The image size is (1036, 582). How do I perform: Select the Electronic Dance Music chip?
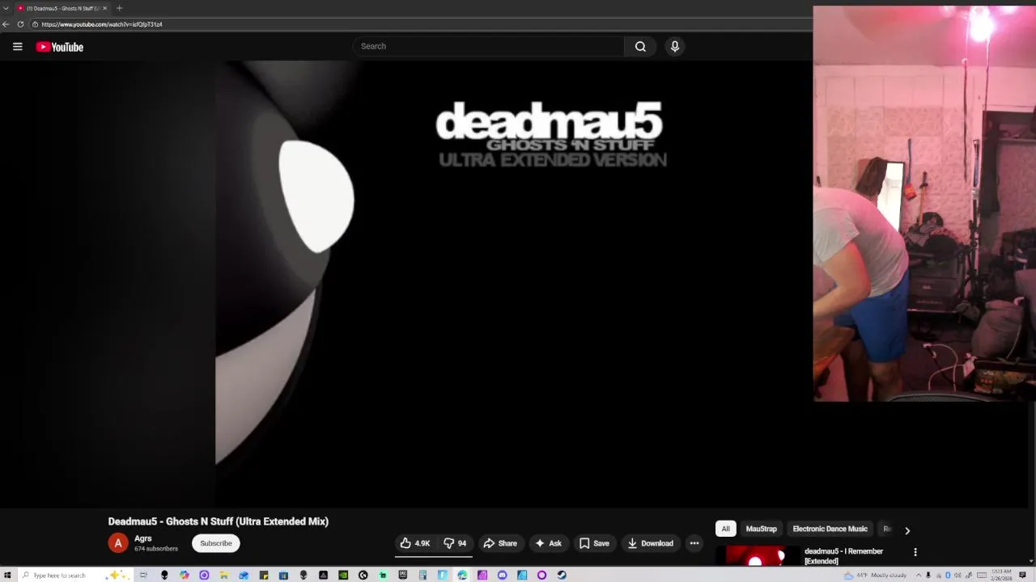point(830,529)
